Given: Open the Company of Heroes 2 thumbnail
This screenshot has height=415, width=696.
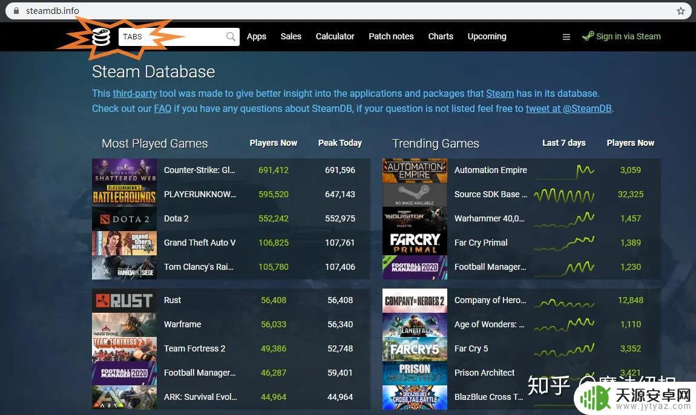Looking at the screenshot, I should click(415, 301).
